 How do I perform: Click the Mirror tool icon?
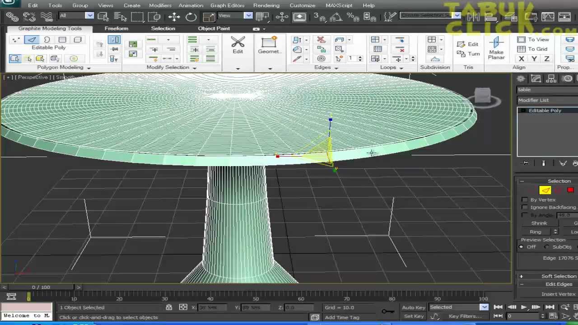click(474, 17)
